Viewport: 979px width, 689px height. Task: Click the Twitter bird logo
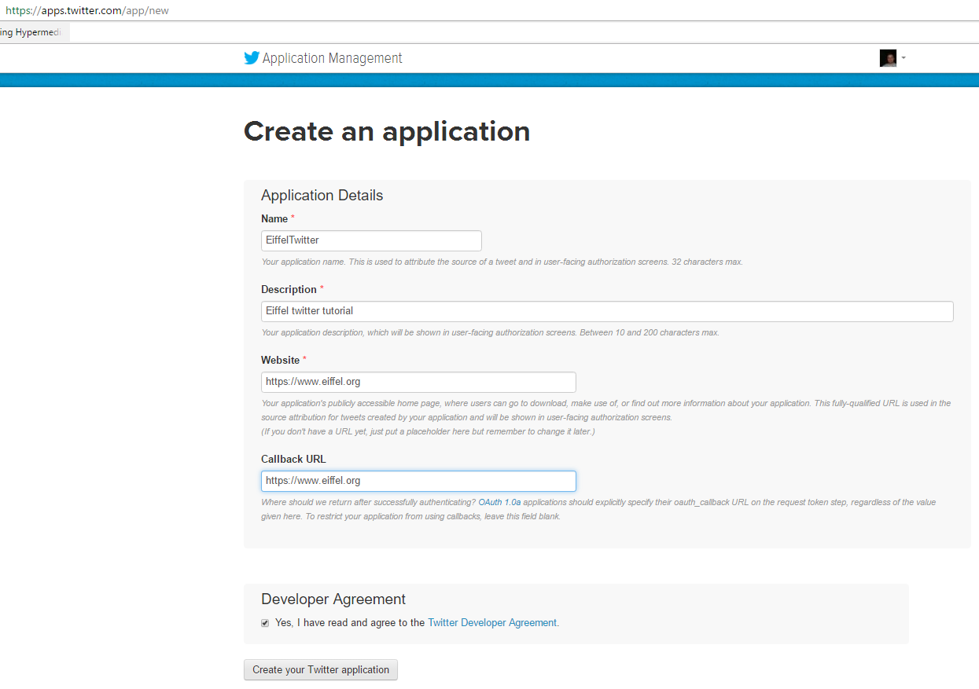tap(252, 58)
